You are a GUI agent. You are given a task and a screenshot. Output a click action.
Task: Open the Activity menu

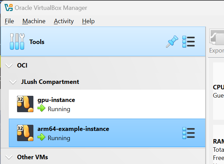tap(64, 21)
